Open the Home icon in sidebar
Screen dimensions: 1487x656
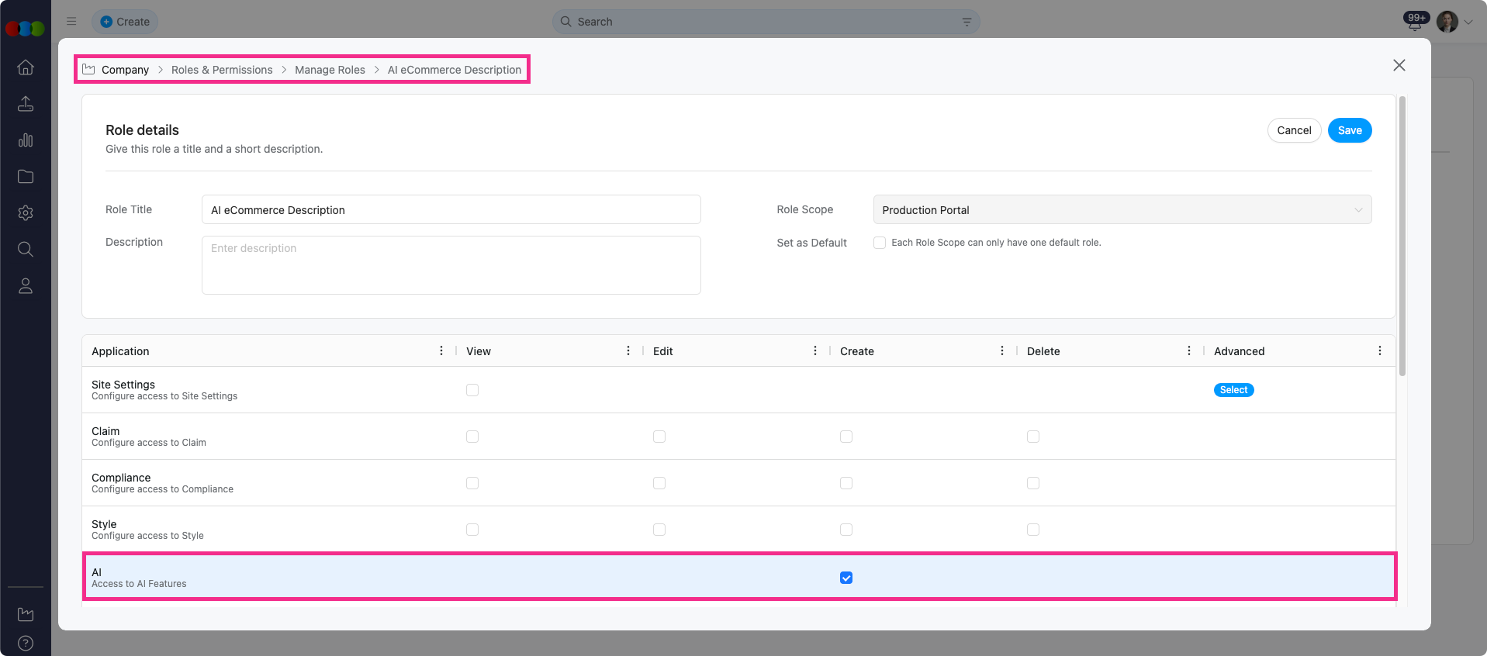coord(26,67)
